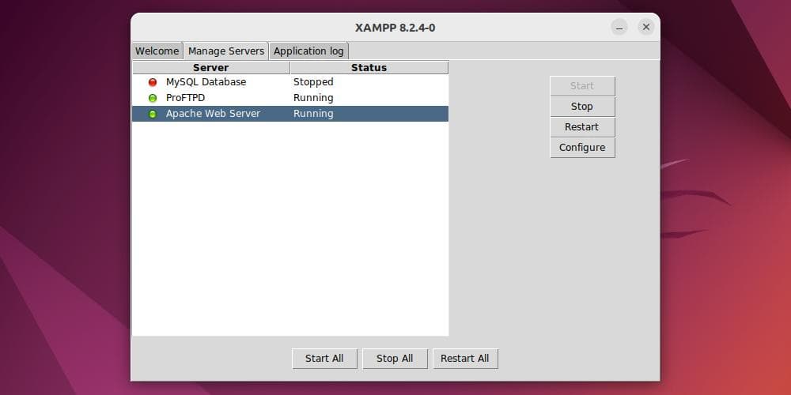Stop the selected server
Viewport: 791px width, 395px height.
coord(582,107)
